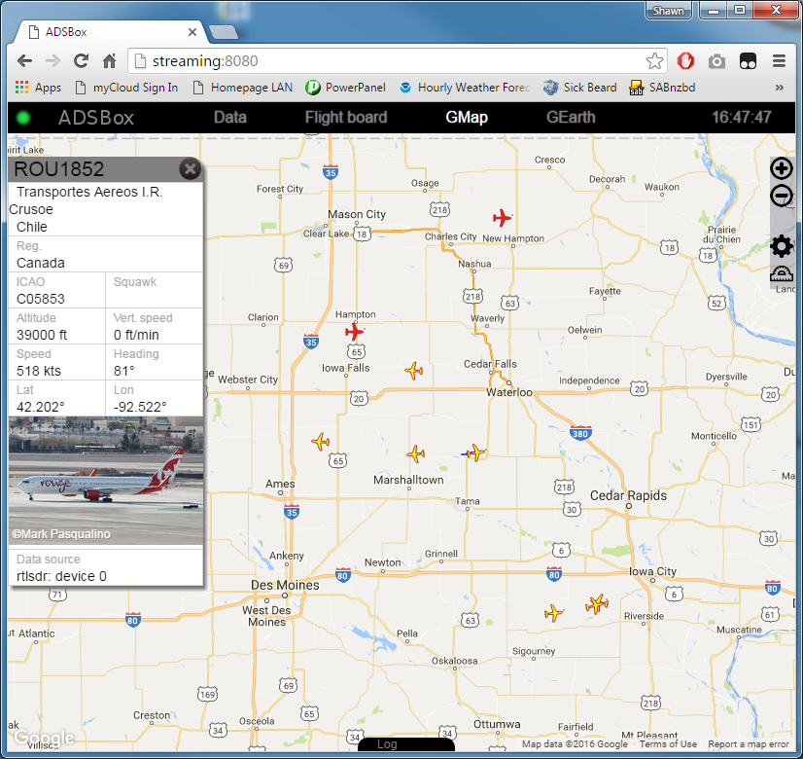Click the Heading value 81°
The image size is (803, 759).
(x=123, y=371)
